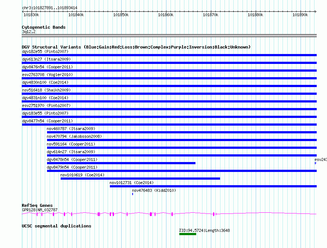Click the blue bar under dgv8479n54
This screenshot has width=327, height=248.
182,171
